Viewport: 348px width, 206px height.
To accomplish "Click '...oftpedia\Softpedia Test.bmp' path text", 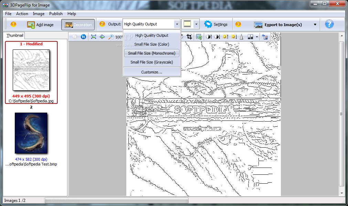I will click(x=31, y=164).
